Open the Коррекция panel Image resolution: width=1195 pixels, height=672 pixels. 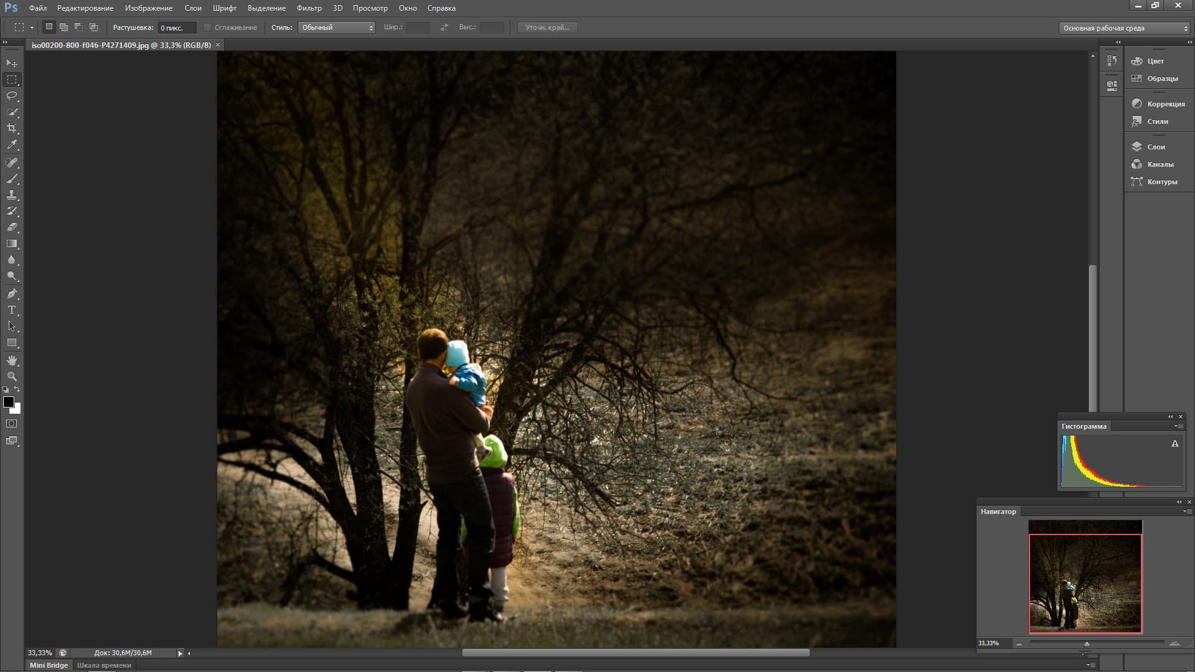pyautogui.click(x=1165, y=104)
